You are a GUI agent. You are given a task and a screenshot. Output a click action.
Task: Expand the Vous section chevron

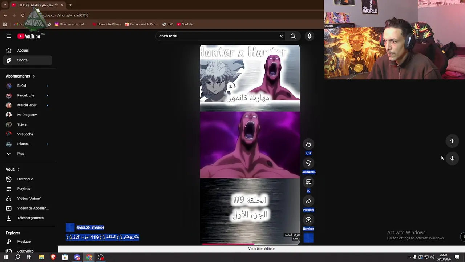[x=19, y=170]
